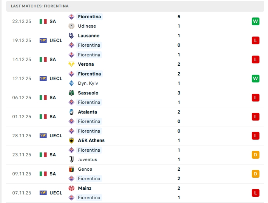Click the Genoa club crest
The width and height of the screenshot is (268, 203).
[71, 169]
